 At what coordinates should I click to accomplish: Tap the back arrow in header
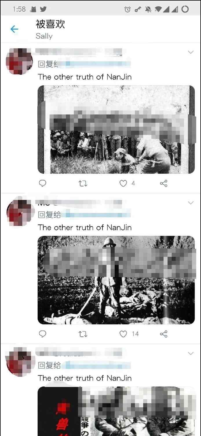(x=14, y=29)
